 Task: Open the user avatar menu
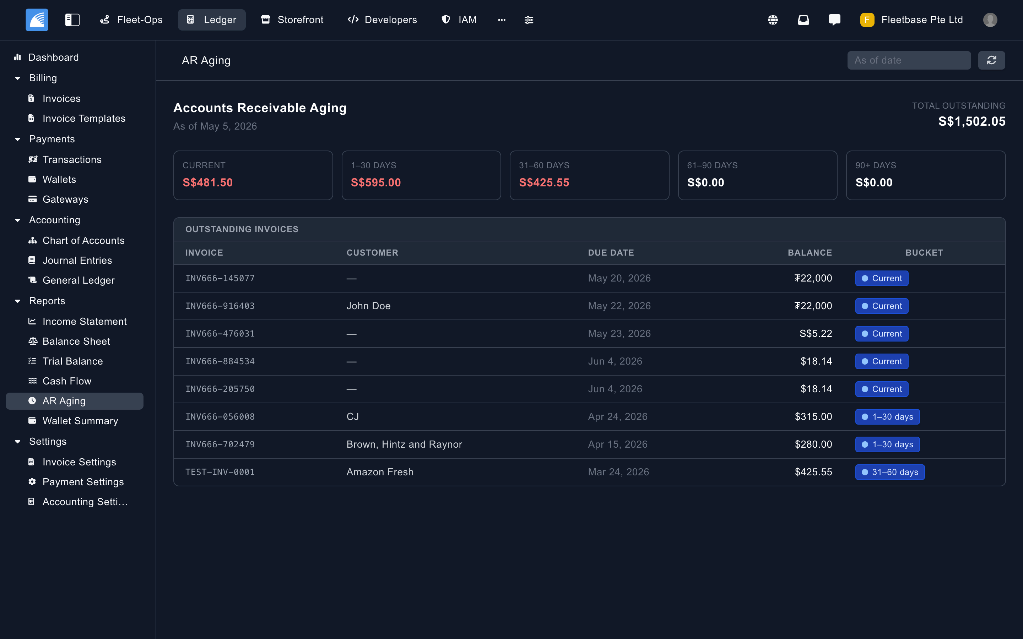tap(990, 20)
